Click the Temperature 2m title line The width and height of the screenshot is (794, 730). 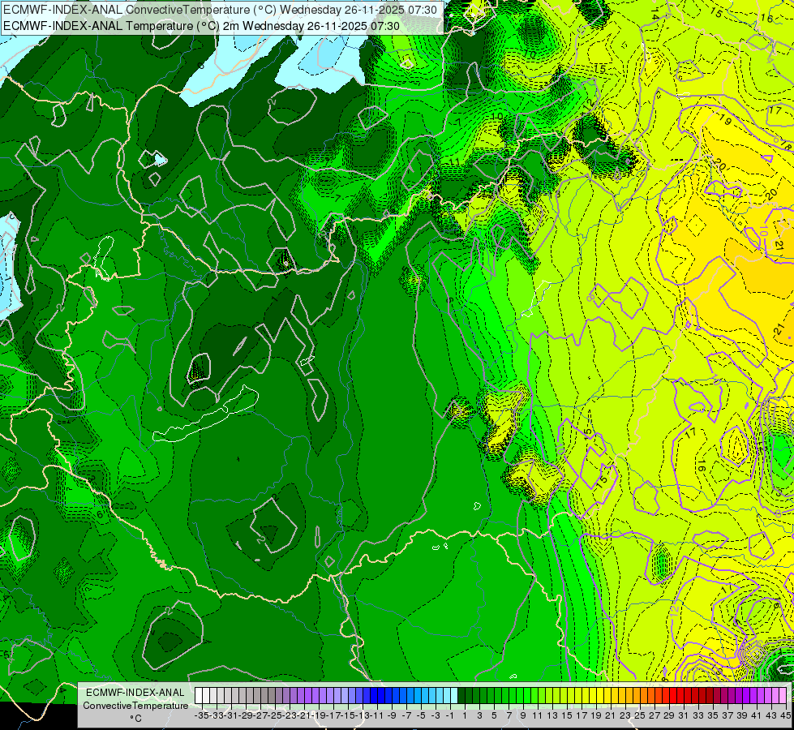[x=201, y=26]
